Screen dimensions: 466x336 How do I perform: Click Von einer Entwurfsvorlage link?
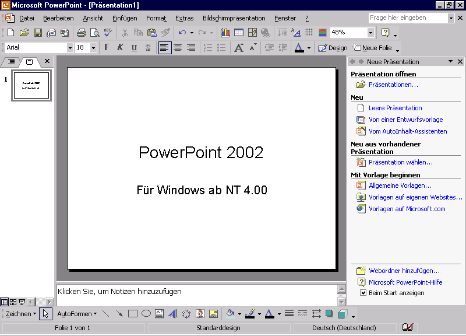(405, 120)
